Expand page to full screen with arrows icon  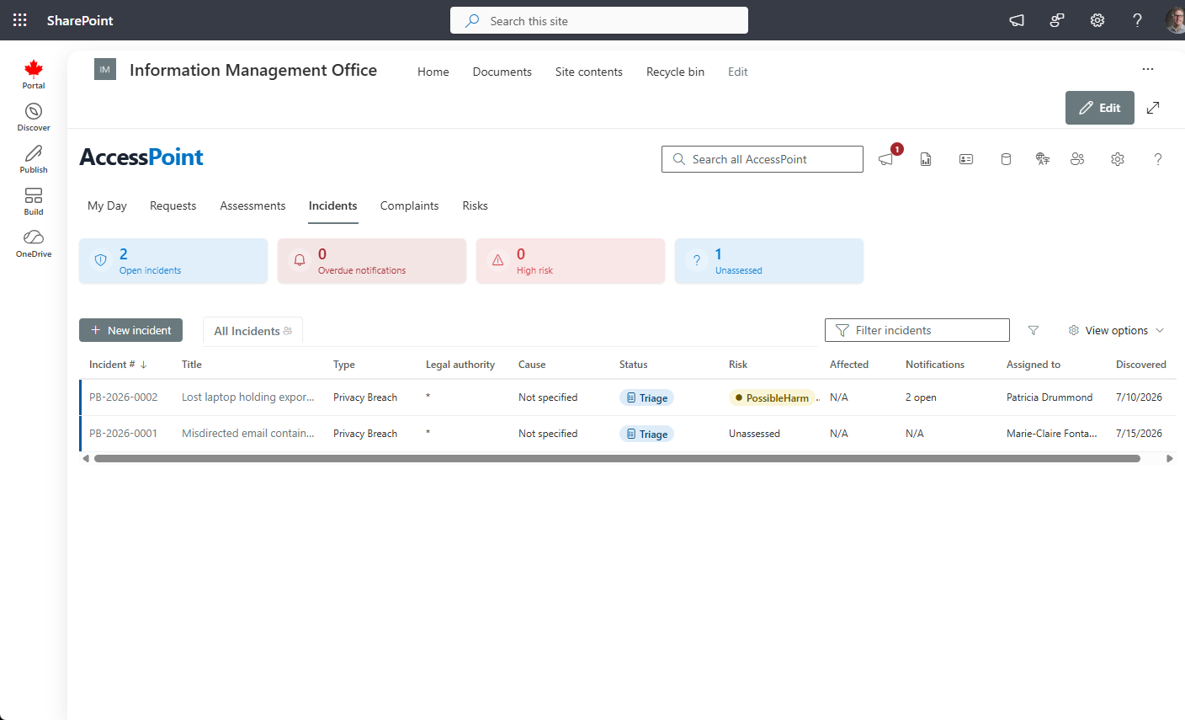[x=1153, y=108]
